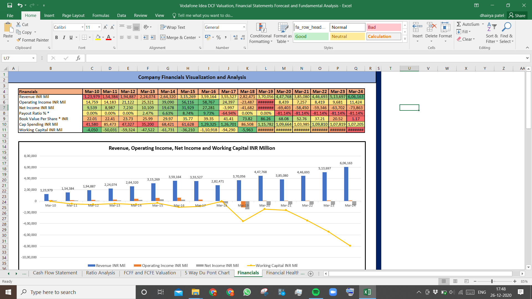This screenshot has height=299, width=532.
Task: Open the Ratio Analysis sheet tab
Action: [x=100, y=273]
